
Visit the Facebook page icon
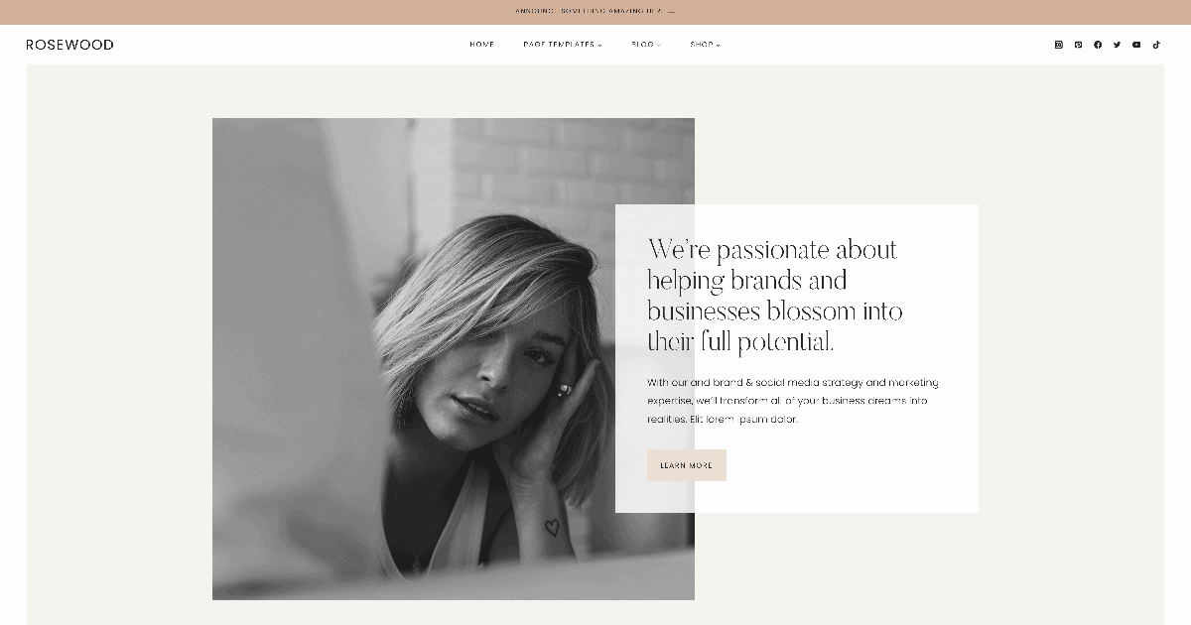pyautogui.click(x=1098, y=45)
